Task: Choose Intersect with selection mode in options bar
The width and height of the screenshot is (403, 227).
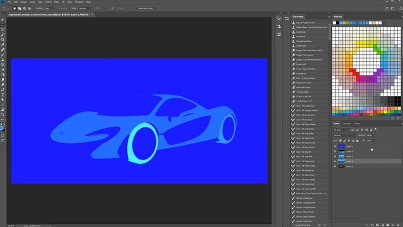Action: tap(30, 8)
